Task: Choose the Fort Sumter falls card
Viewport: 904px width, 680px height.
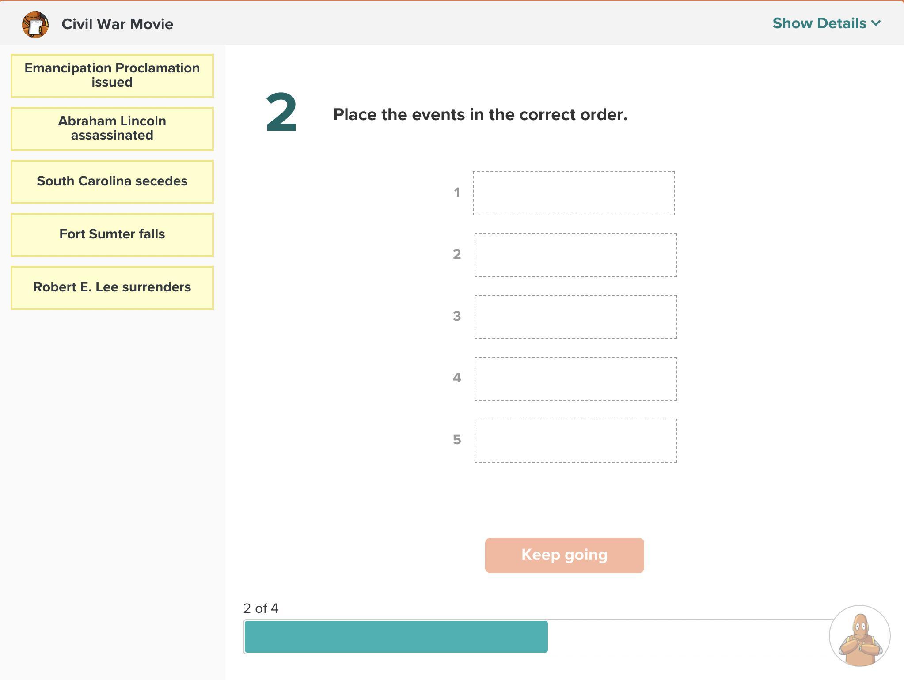Action: [112, 234]
